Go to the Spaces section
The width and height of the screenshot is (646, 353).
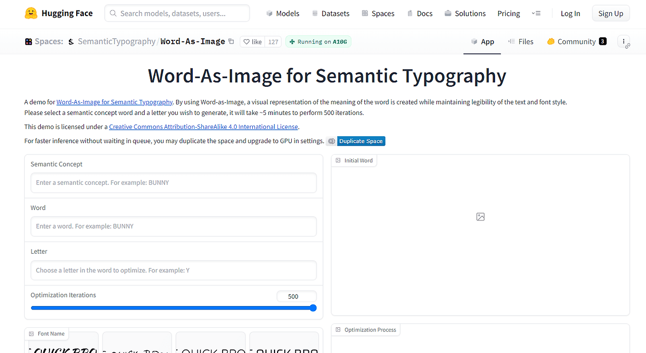click(x=378, y=14)
